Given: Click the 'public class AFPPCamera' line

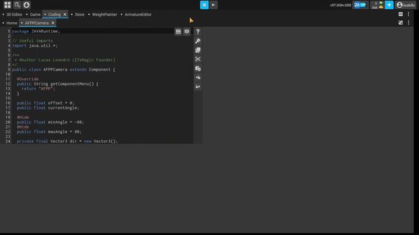Looking at the screenshot, I should 64,70.
